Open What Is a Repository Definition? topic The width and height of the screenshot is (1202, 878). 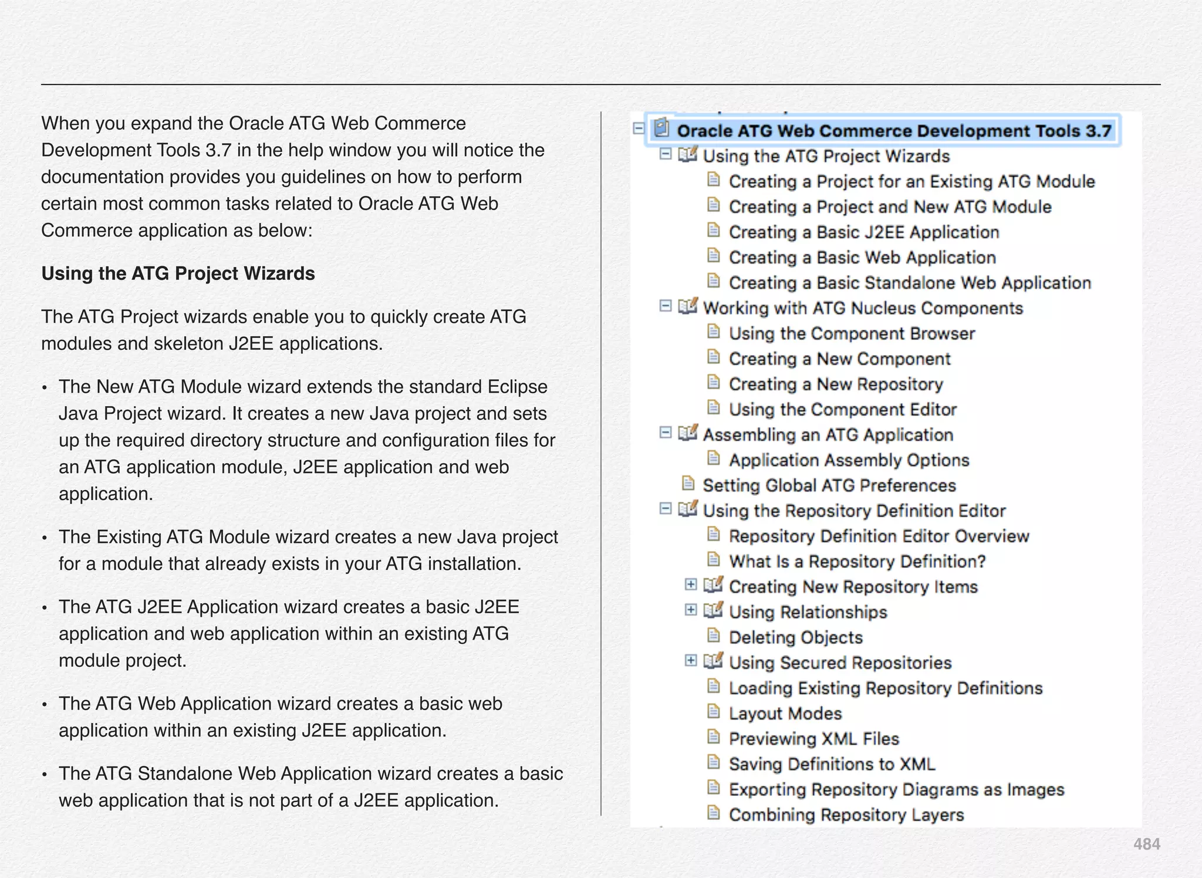[857, 561]
